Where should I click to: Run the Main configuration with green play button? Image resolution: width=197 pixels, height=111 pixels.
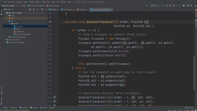point(163,6)
